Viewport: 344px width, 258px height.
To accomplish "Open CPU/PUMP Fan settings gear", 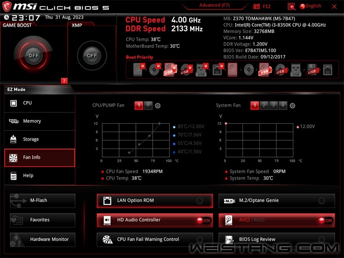I will point(158,106).
